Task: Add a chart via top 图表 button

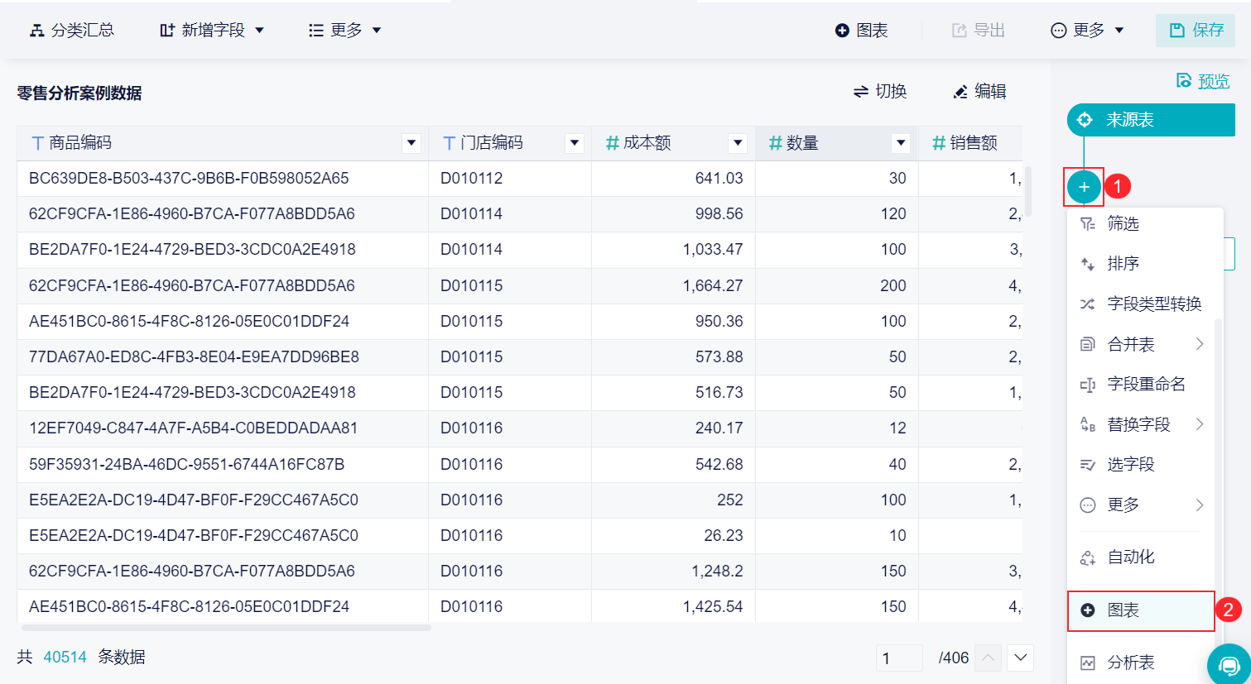Action: tap(862, 31)
